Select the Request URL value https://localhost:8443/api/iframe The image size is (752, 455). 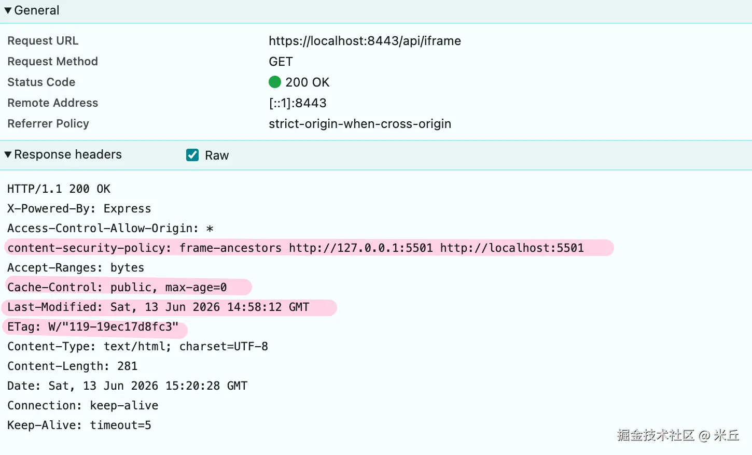pos(365,41)
